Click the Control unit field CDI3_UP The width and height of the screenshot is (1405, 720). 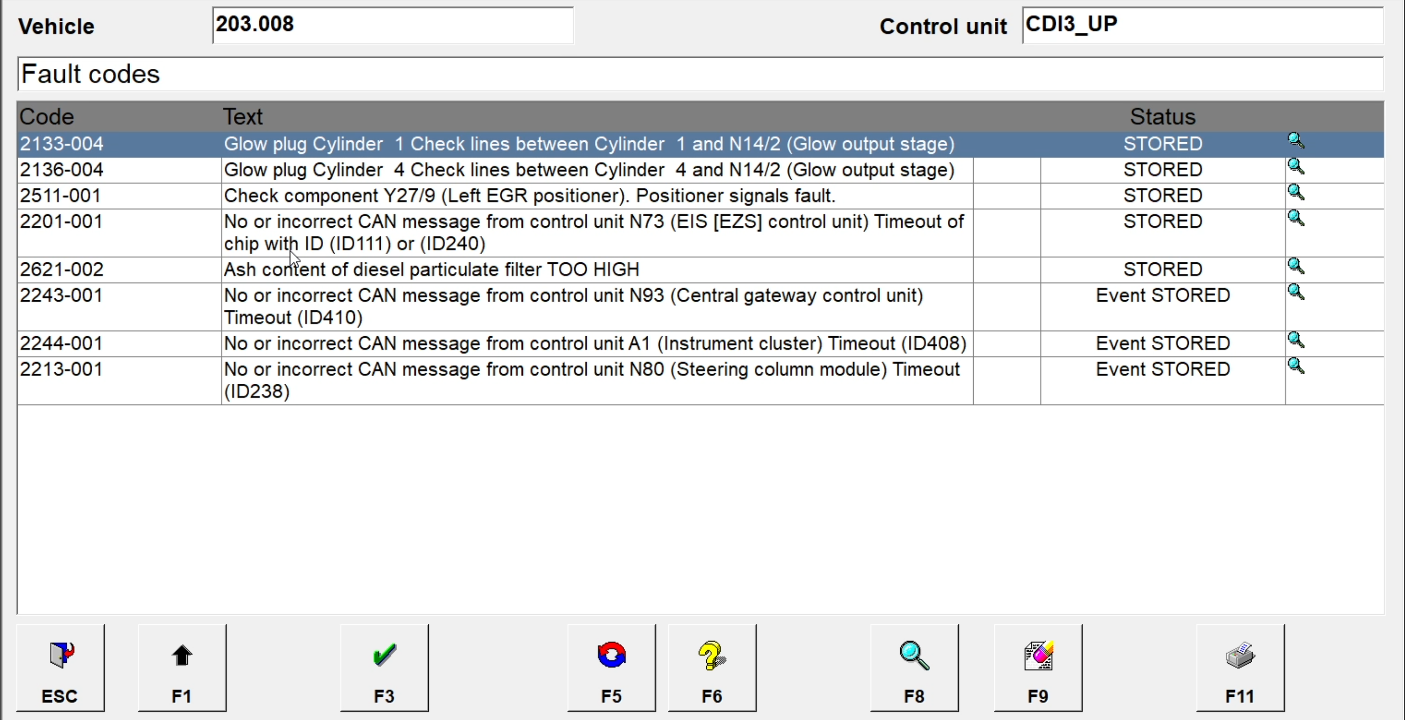pos(1202,25)
